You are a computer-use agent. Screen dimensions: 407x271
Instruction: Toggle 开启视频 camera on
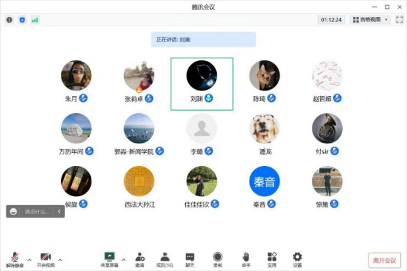tap(46, 259)
